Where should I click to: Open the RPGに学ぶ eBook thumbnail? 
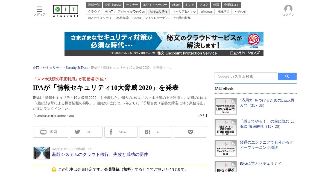pos(226,167)
